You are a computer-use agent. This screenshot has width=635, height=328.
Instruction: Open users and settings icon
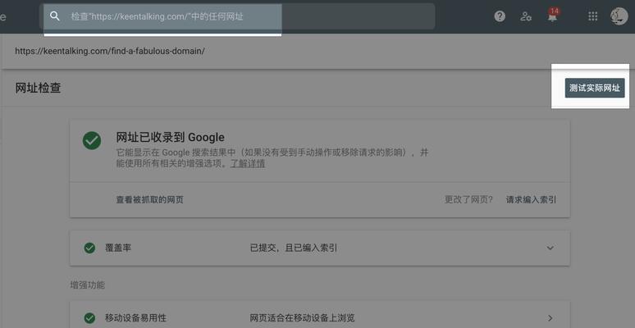point(526,16)
